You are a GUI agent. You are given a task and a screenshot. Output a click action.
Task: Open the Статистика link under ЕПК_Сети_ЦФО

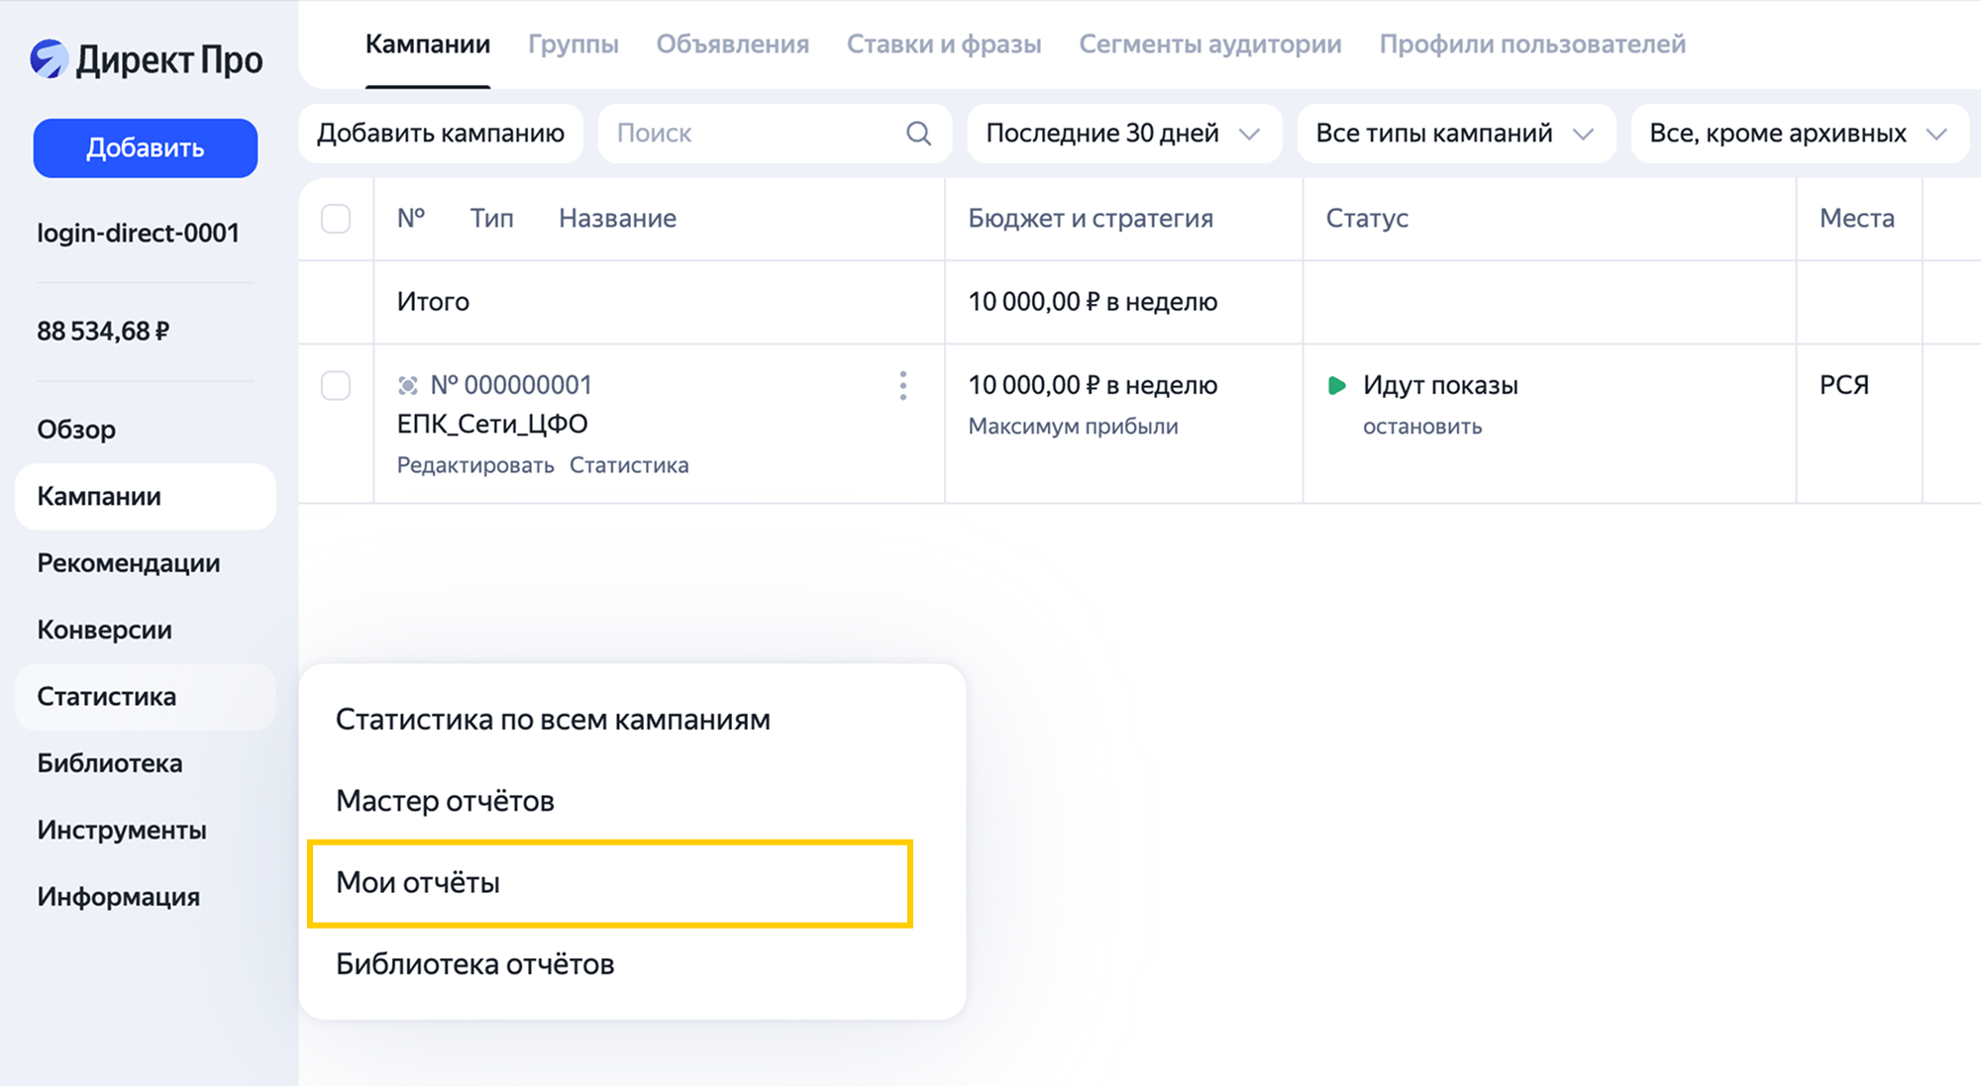(x=629, y=465)
